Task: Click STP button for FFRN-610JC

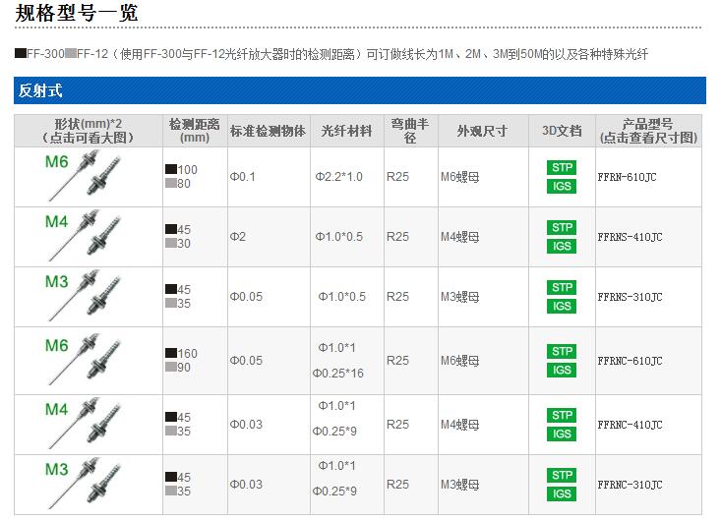Action: [x=562, y=167]
